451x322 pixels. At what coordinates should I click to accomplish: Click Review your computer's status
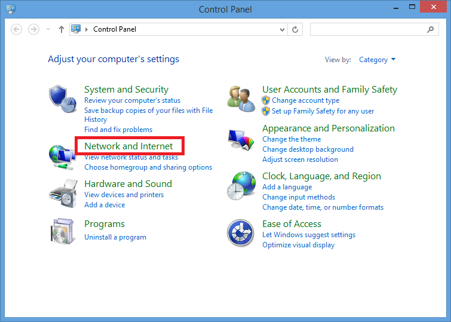[132, 100]
